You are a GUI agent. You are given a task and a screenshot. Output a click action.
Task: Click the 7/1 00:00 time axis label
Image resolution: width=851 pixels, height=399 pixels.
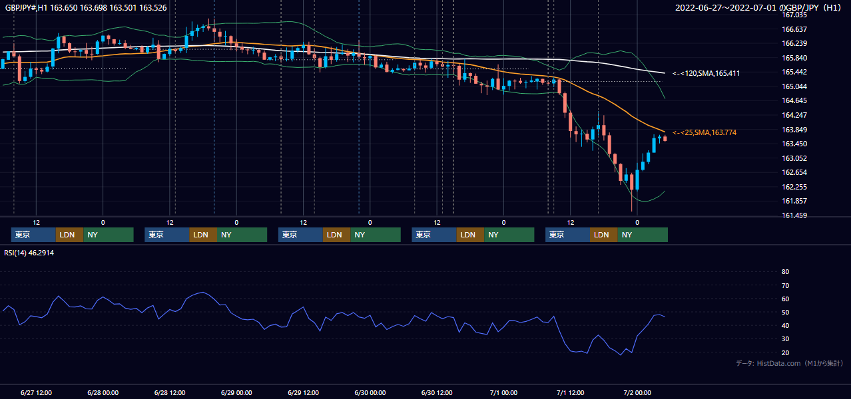(x=503, y=393)
